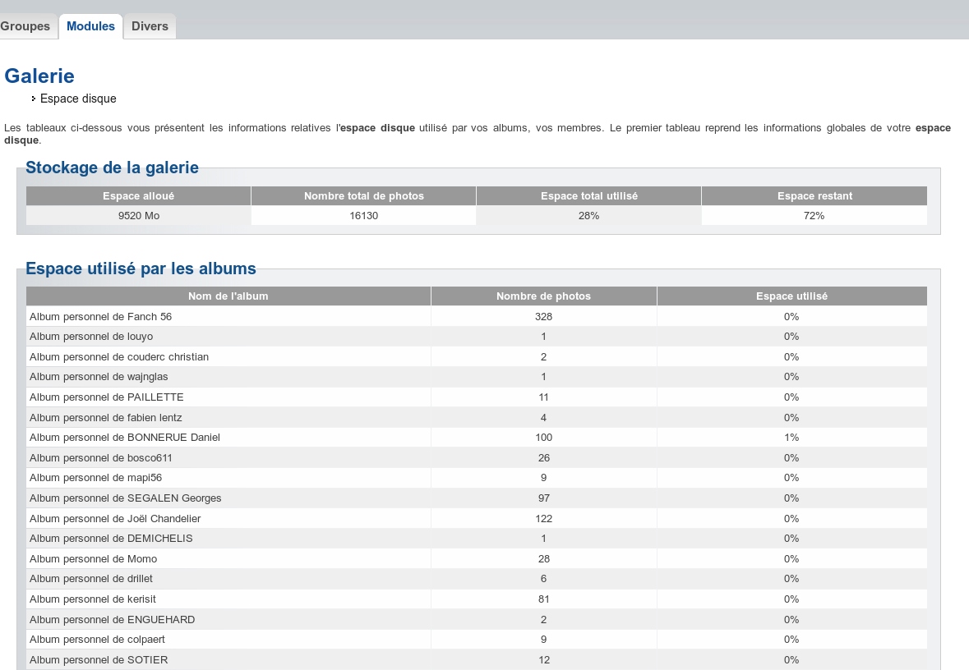969x670 pixels.
Task: Select row Album personnel de drillet
Action: (477, 579)
